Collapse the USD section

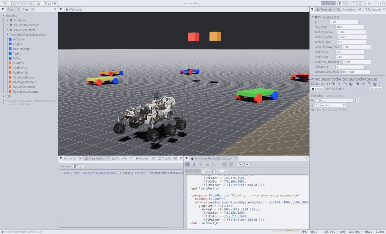4,96
